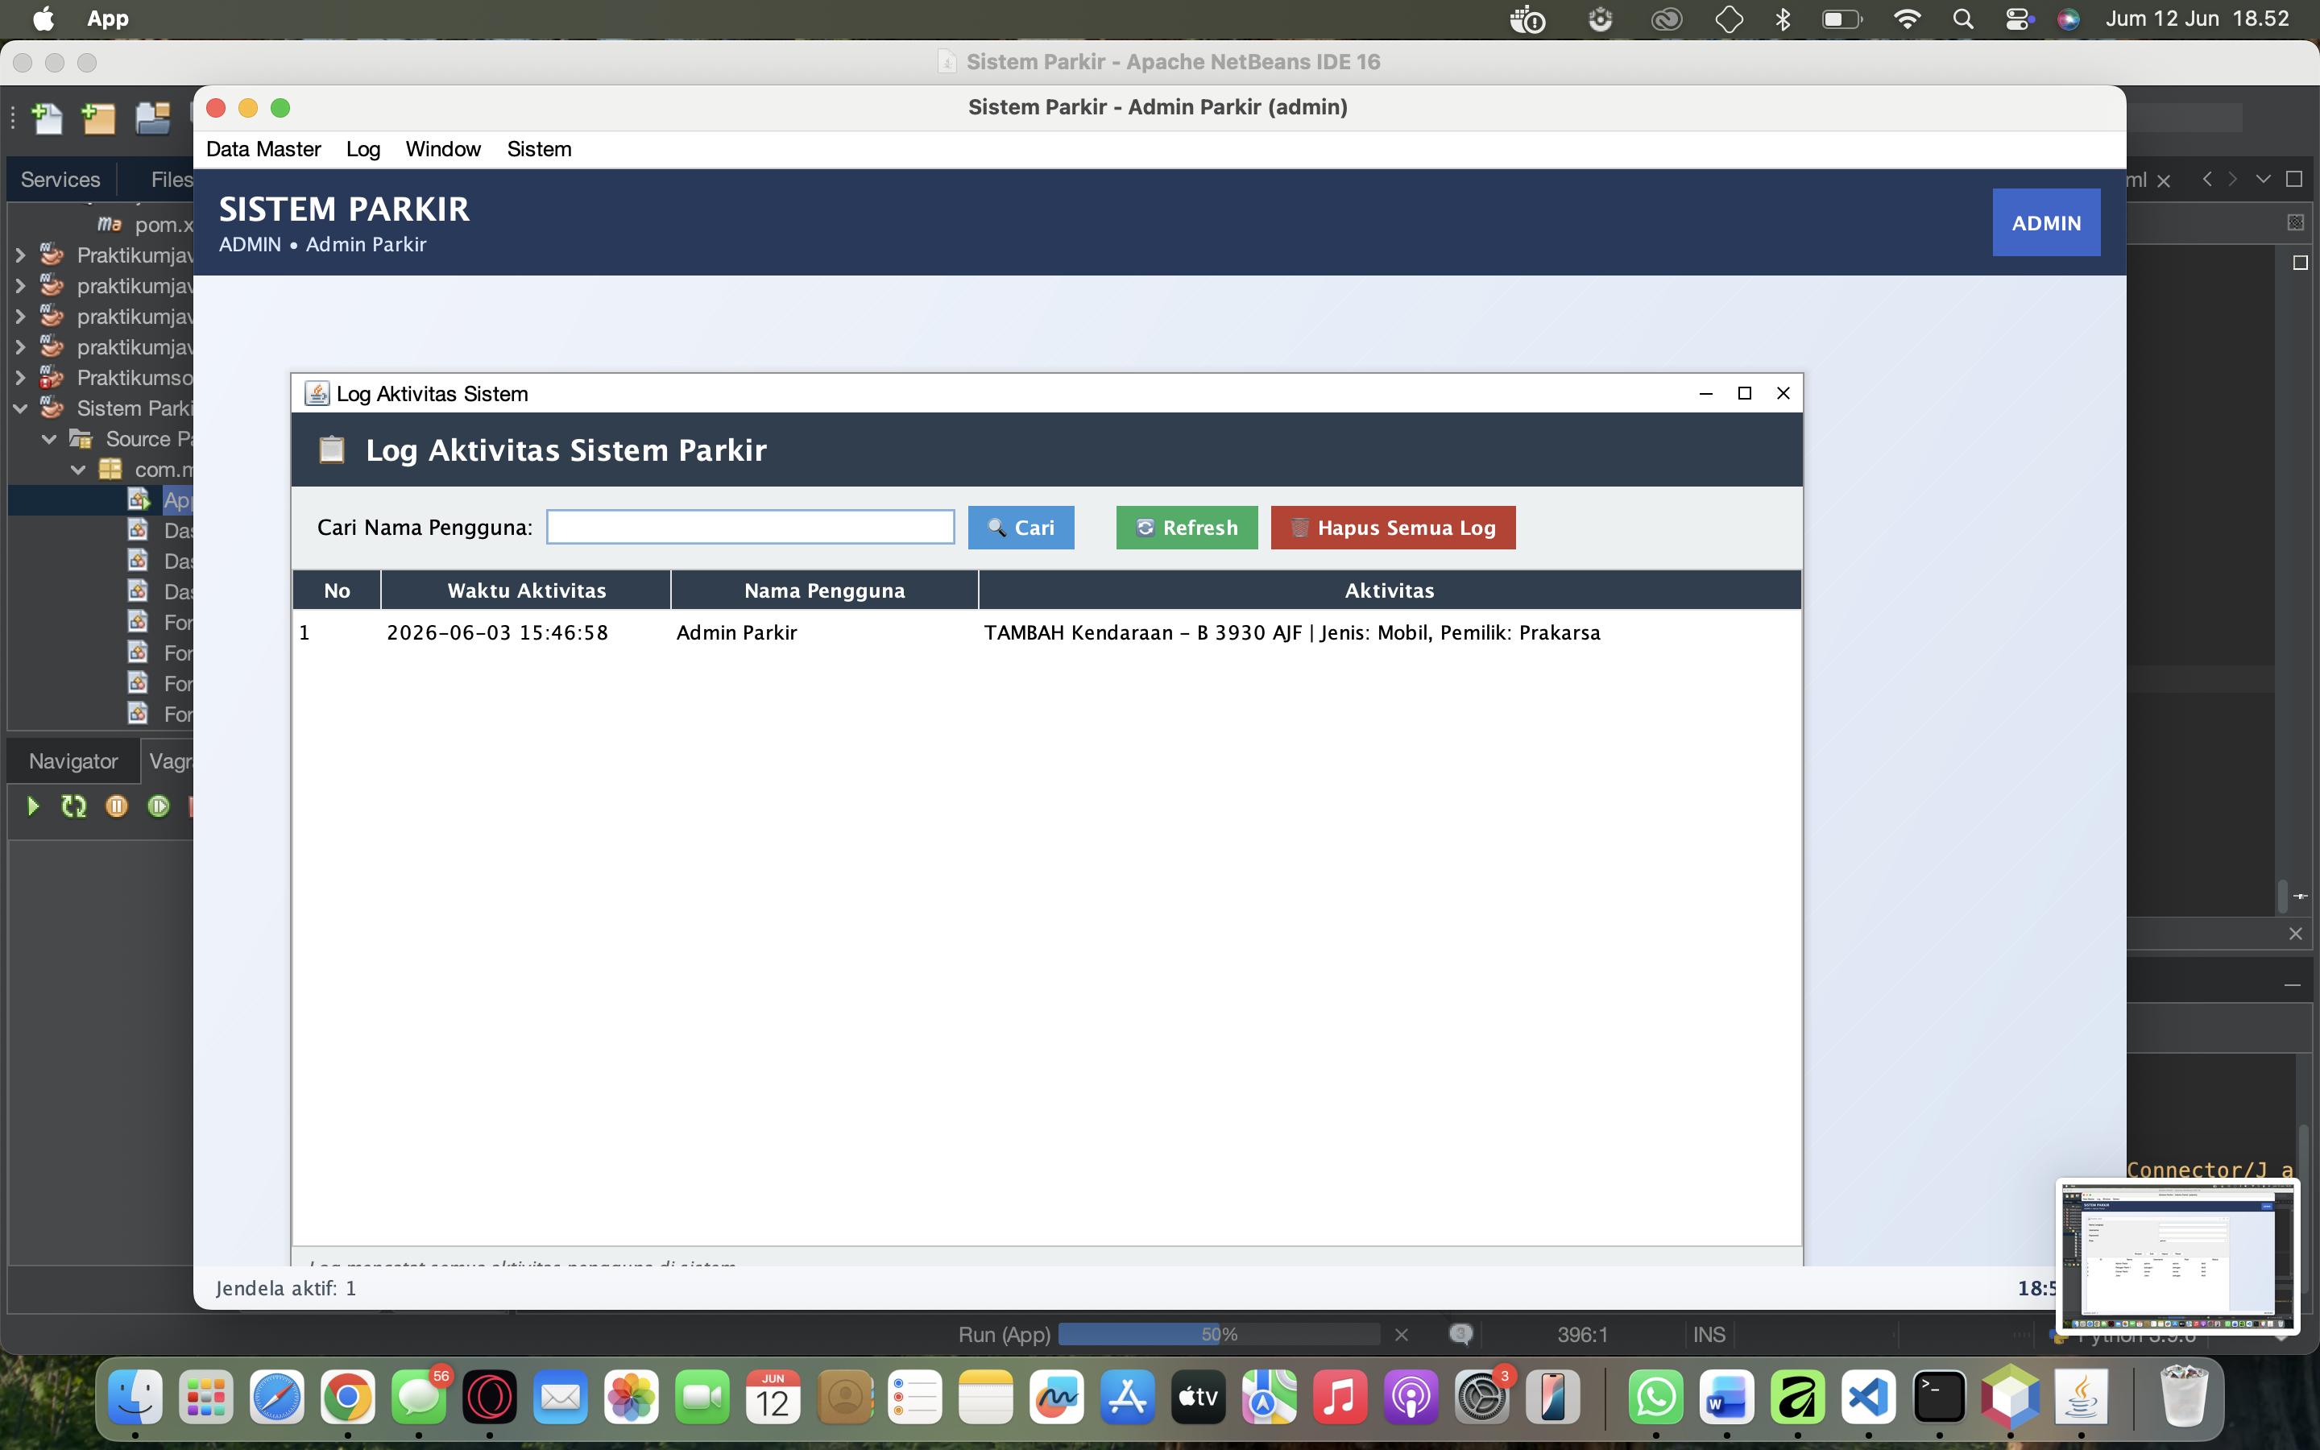Open Finder from the Dock
Screen dimensions: 2320x1450
click(x=135, y=1398)
